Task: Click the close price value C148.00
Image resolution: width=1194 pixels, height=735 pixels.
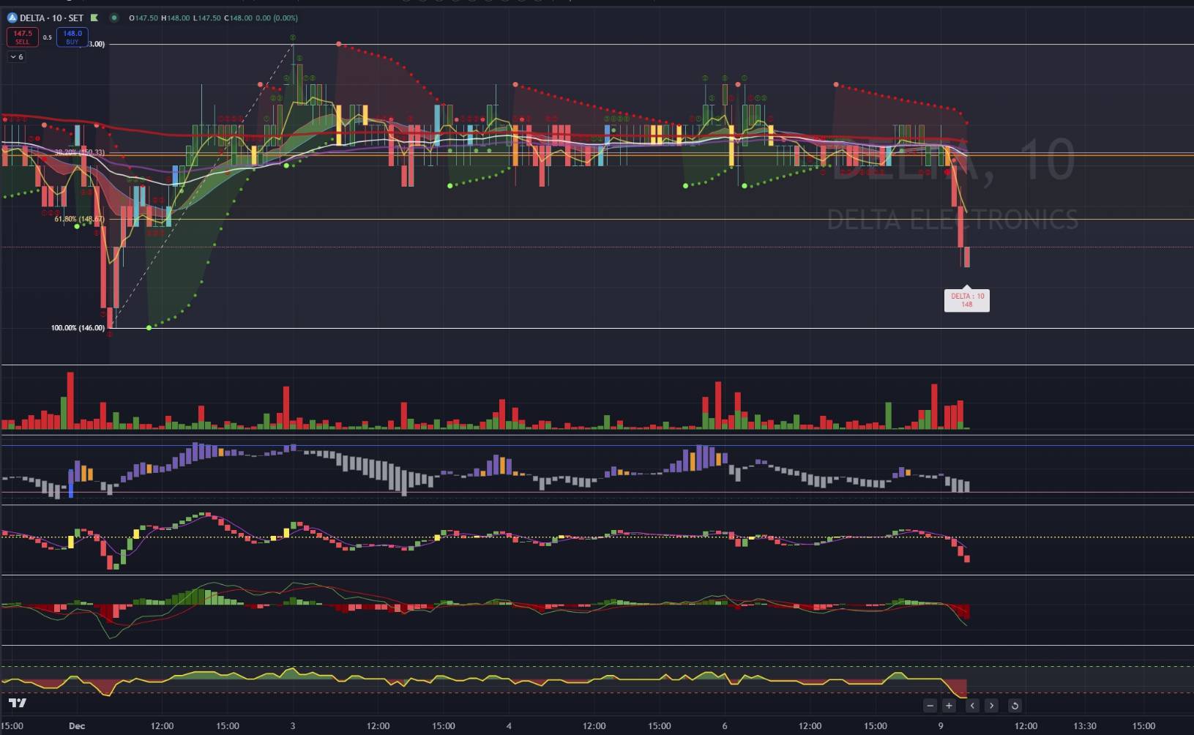Action: pyautogui.click(x=238, y=18)
